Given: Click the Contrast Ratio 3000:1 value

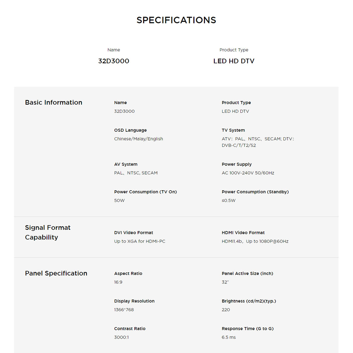Looking at the screenshot, I should (x=121, y=337).
